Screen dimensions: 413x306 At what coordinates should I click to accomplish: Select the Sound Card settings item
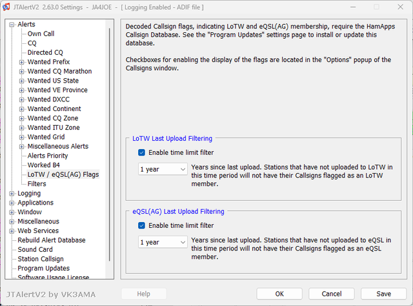(35, 250)
